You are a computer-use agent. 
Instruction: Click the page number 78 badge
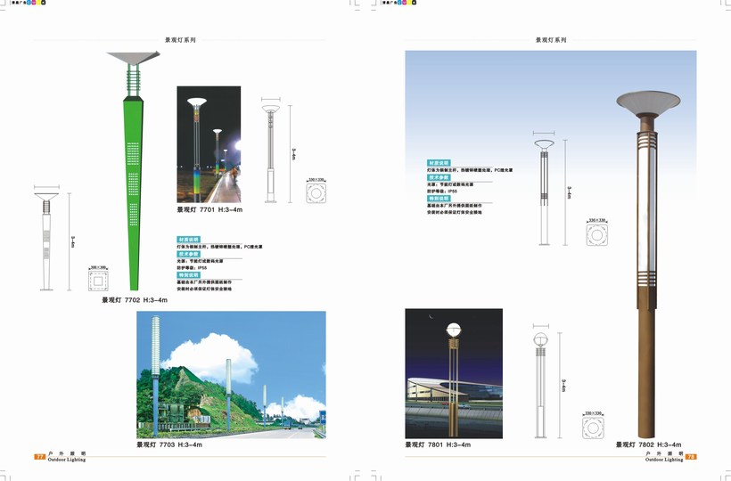(x=690, y=456)
